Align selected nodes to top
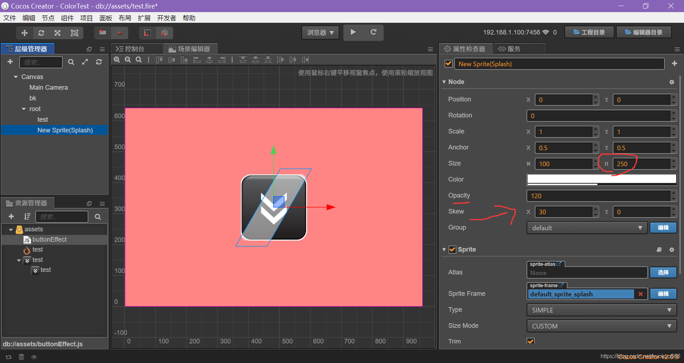The height and width of the screenshot is (363, 684). coord(159,59)
